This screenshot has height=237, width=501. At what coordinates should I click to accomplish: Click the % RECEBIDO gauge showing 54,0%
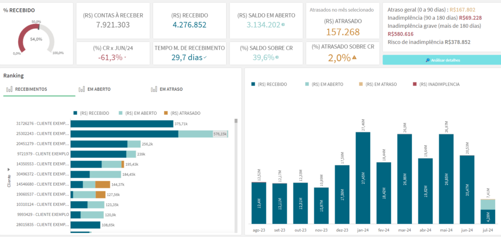[x=35, y=39]
